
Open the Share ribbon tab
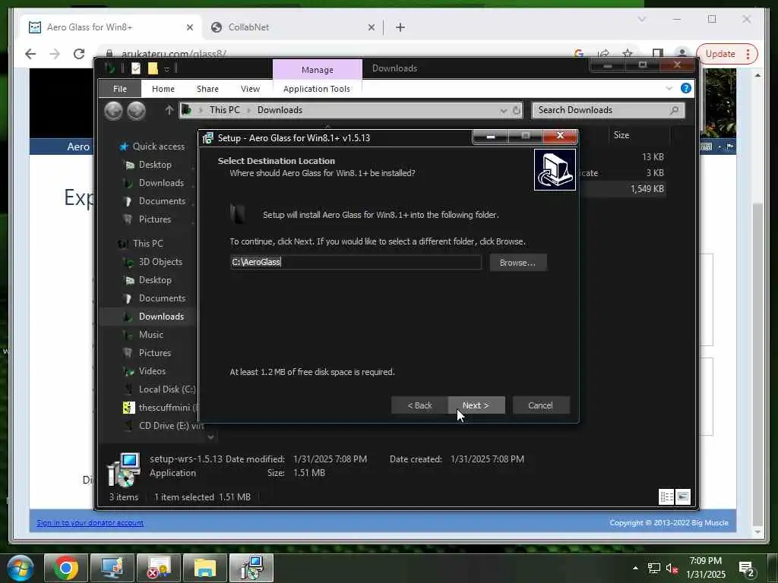[x=207, y=89]
